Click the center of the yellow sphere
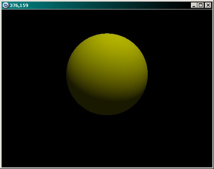This screenshot has width=214, height=169. point(107,74)
